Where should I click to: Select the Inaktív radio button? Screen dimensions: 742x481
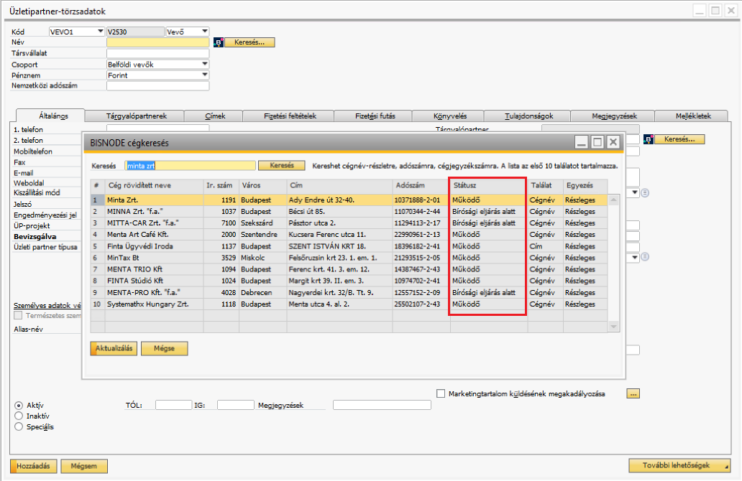click(x=19, y=416)
